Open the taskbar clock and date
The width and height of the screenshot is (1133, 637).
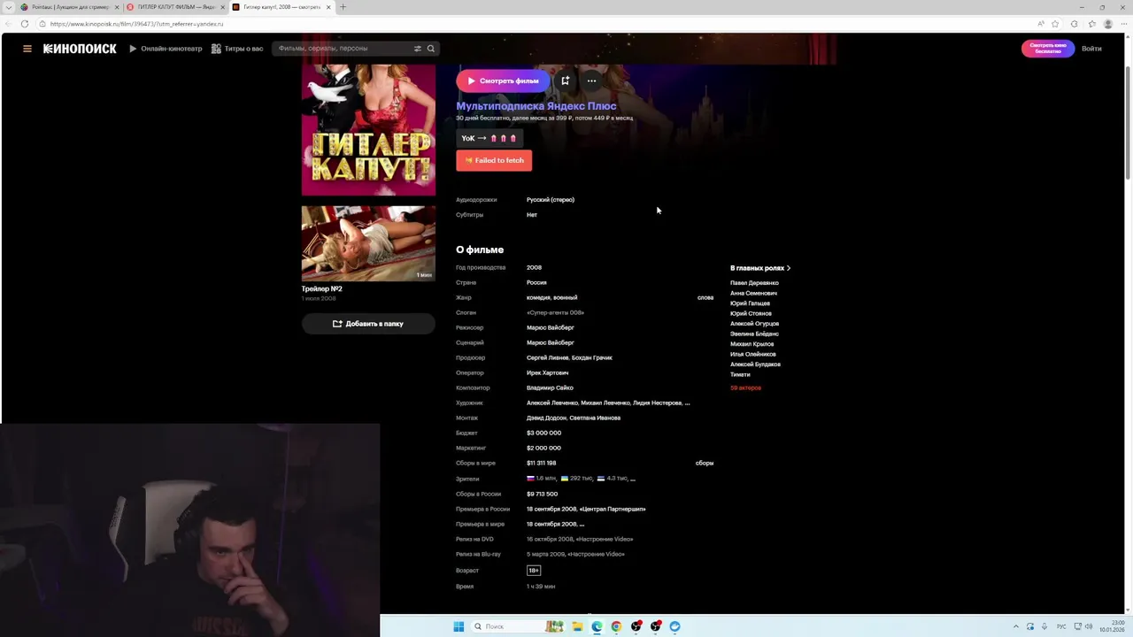click(1112, 626)
